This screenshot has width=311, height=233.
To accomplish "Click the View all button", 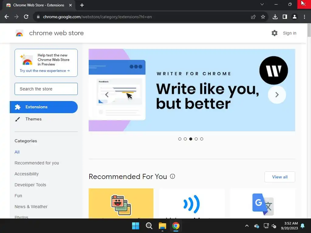I will (280, 177).
